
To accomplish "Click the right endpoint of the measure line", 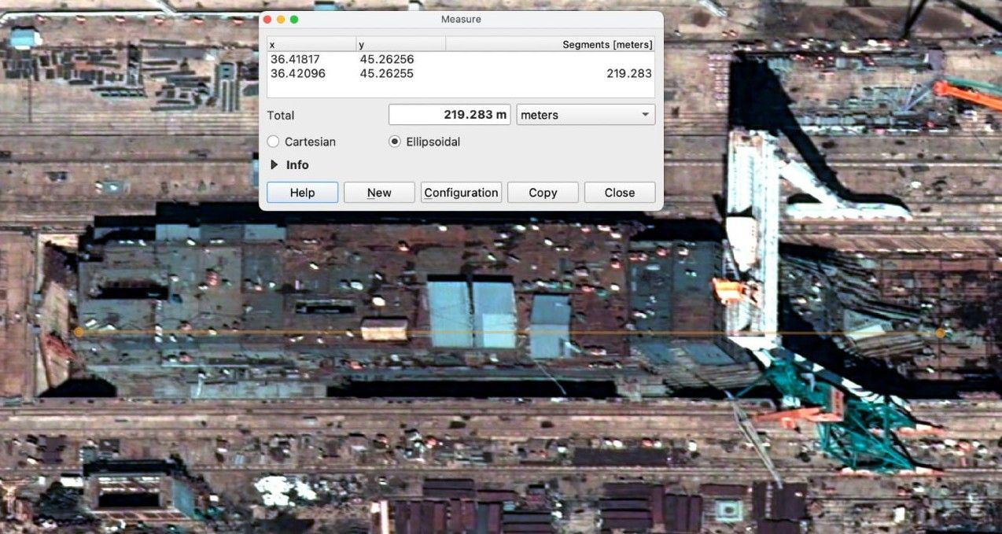I will (940, 333).
